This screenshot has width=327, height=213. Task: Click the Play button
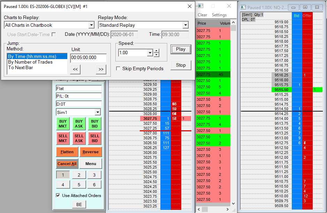point(181,49)
